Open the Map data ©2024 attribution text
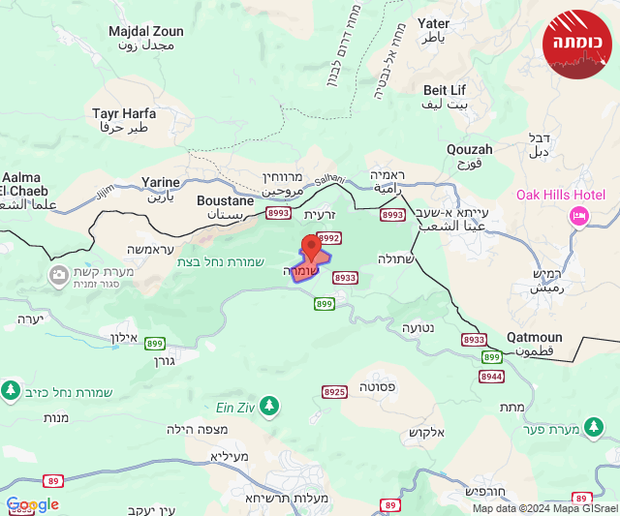 [545, 508]
